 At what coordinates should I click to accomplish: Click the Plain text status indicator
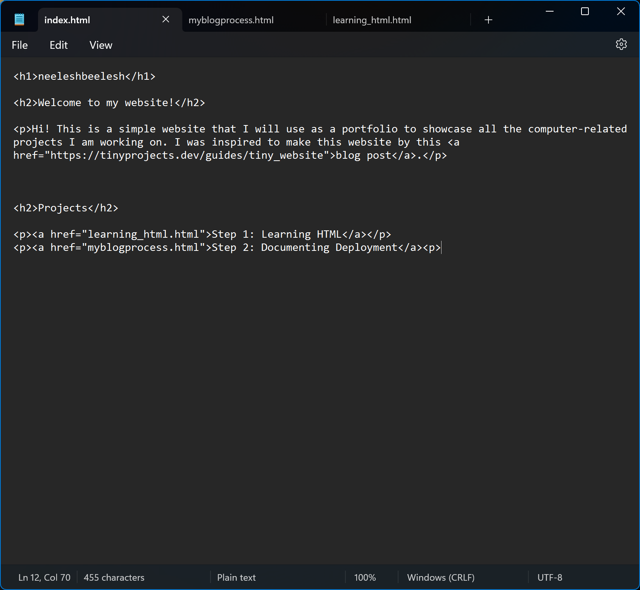(236, 577)
